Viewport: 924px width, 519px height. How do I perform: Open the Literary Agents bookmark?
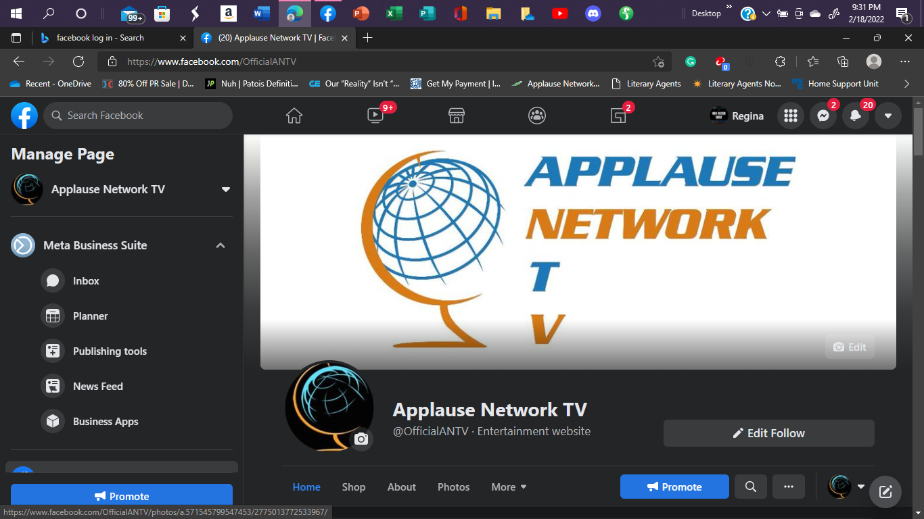click(646, 84)
